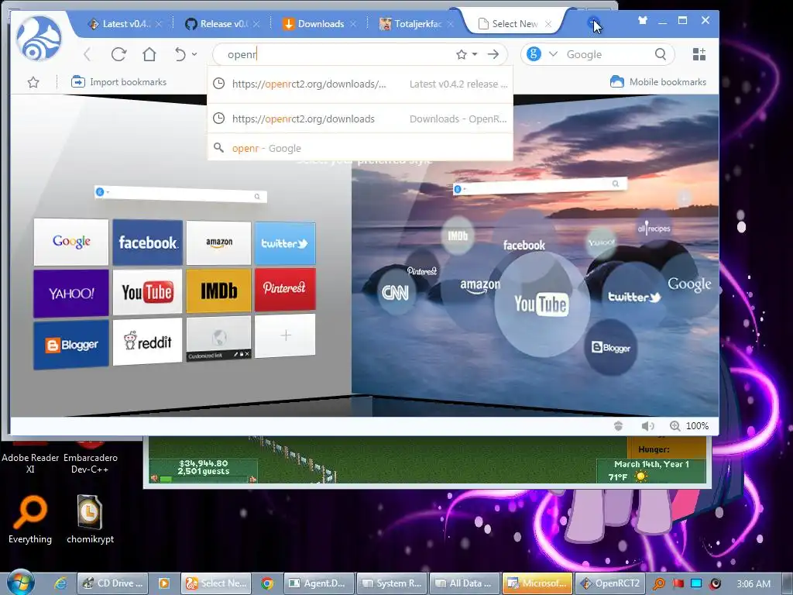
Task: Open the IMDb tile in classic style
Action: point(218,291)
